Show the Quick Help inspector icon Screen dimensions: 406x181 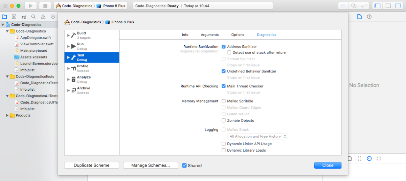[369, 17]
